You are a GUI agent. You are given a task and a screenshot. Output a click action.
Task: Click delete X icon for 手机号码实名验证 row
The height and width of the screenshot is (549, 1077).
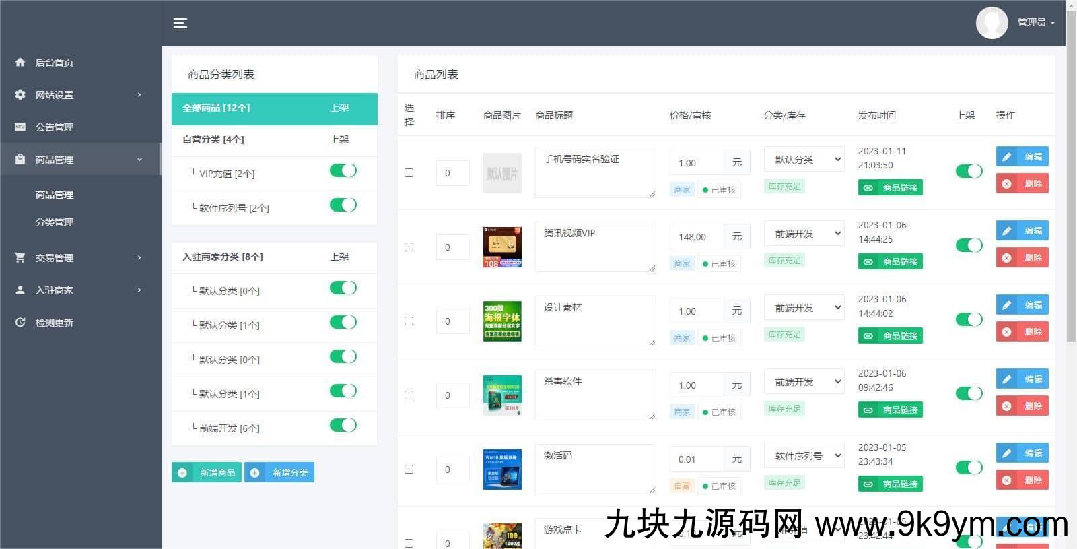click(x=1007, y=184)
